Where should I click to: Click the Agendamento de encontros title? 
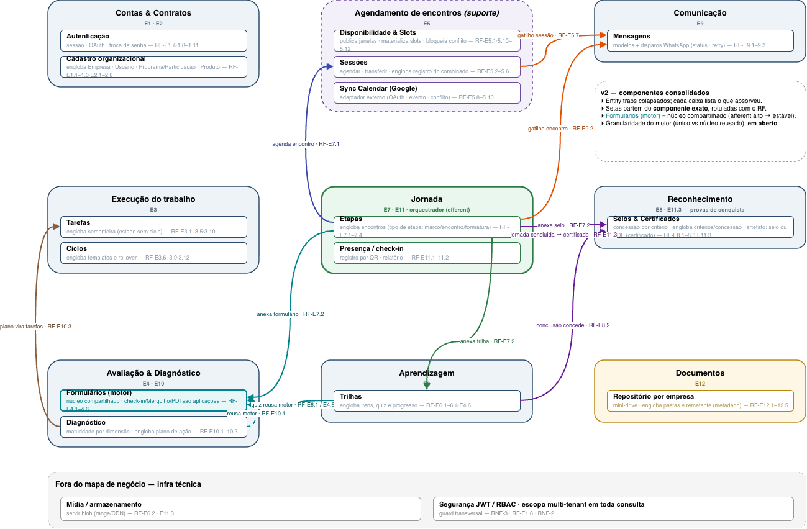(427, 12)
